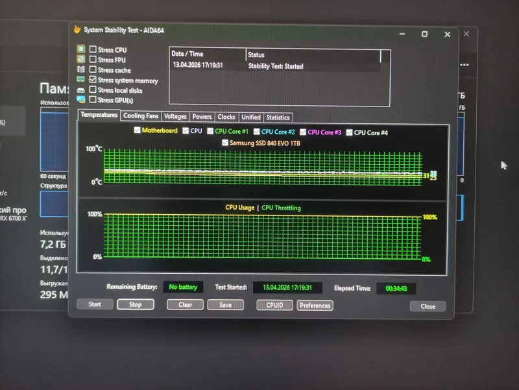Uncheck Stress system memory
The width and height of the screenshot is (519, 390).
pos(93,79)
